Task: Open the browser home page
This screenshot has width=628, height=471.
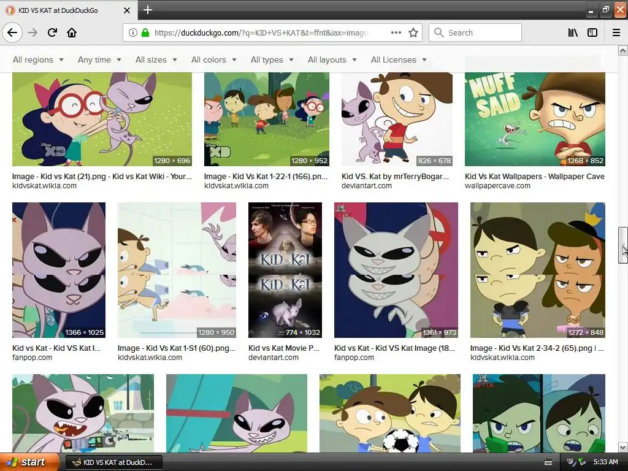Action: point(72,33)
